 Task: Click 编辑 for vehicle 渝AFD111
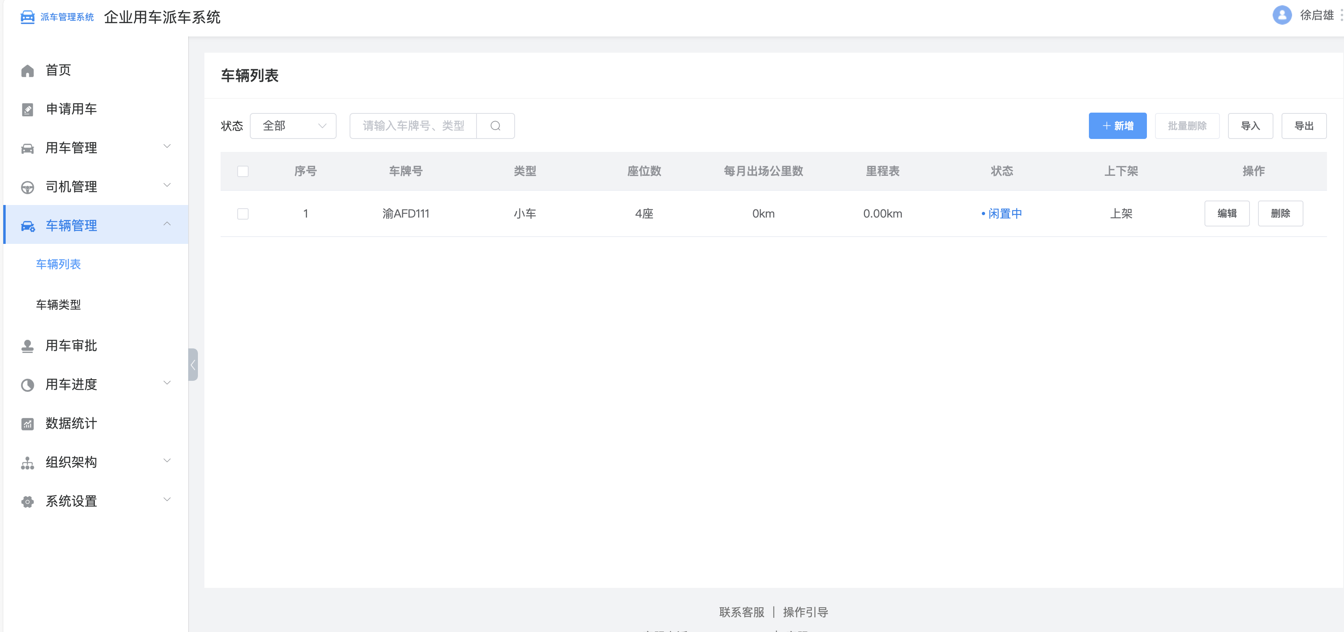click(1227, 214)
